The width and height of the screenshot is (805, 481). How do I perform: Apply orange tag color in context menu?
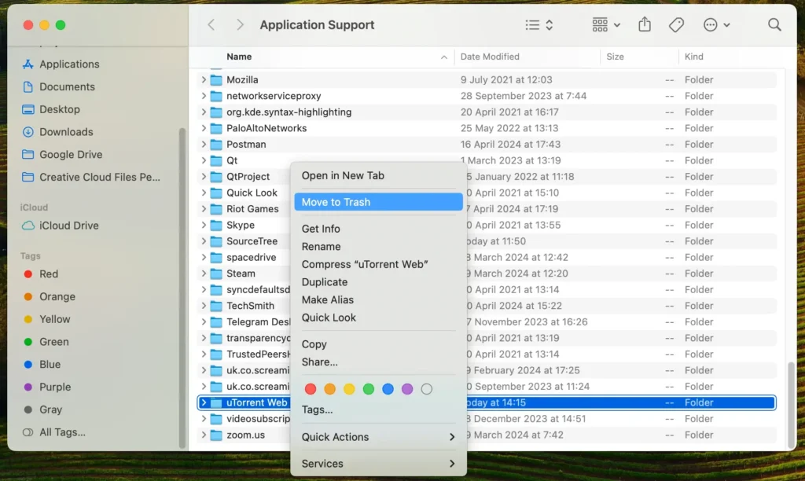[330, 389]
